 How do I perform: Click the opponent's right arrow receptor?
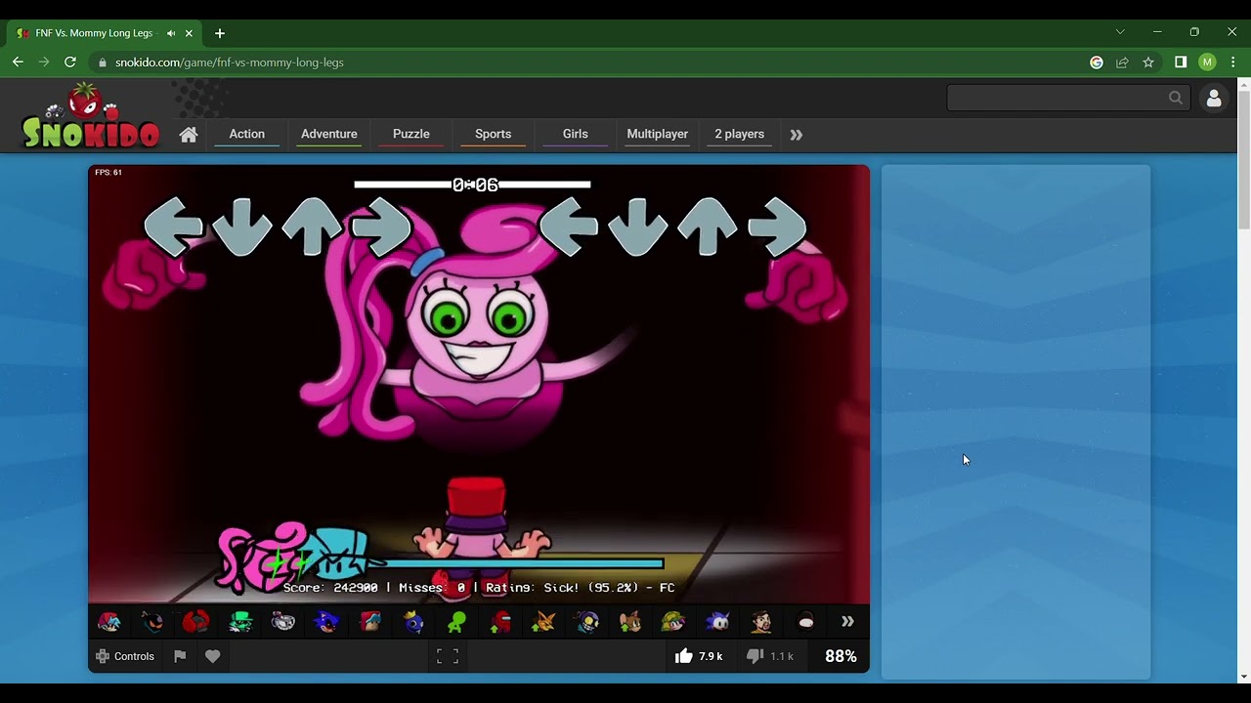(x=381, y=227)
